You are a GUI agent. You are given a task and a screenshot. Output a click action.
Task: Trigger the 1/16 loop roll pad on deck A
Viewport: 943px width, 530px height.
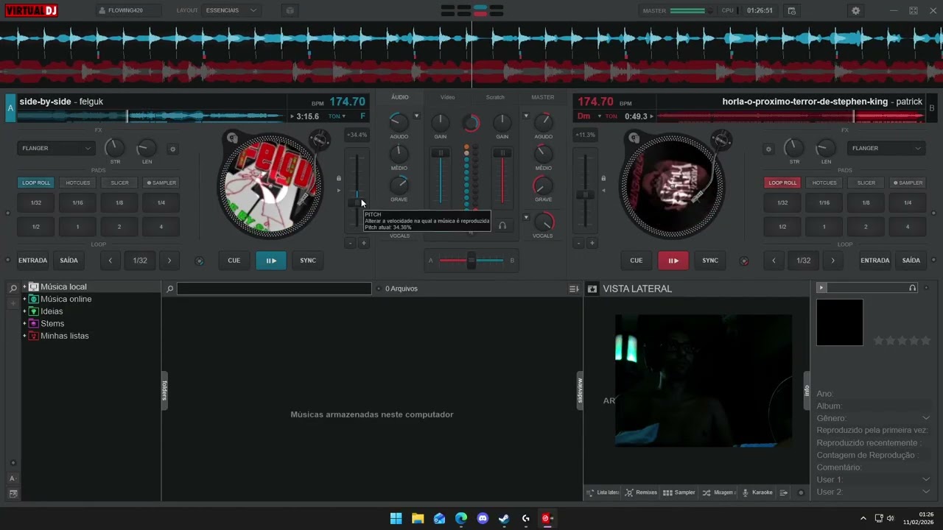click(x=78, y=202)
